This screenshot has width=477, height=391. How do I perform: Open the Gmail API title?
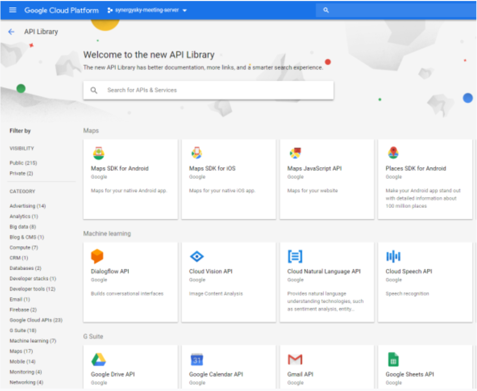300,374
